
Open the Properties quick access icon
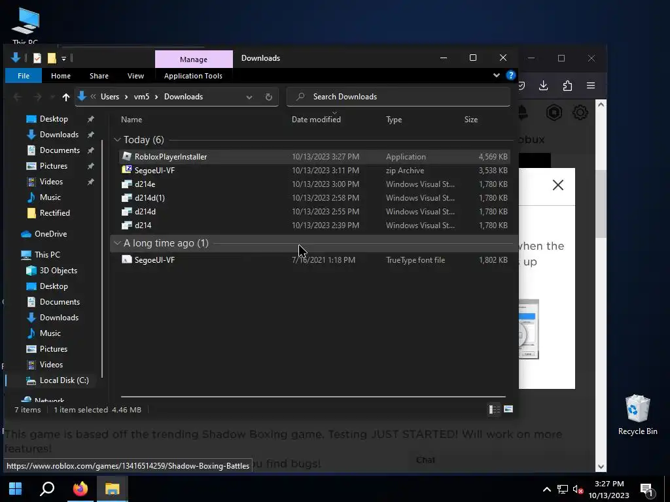[x=37, y=58]
